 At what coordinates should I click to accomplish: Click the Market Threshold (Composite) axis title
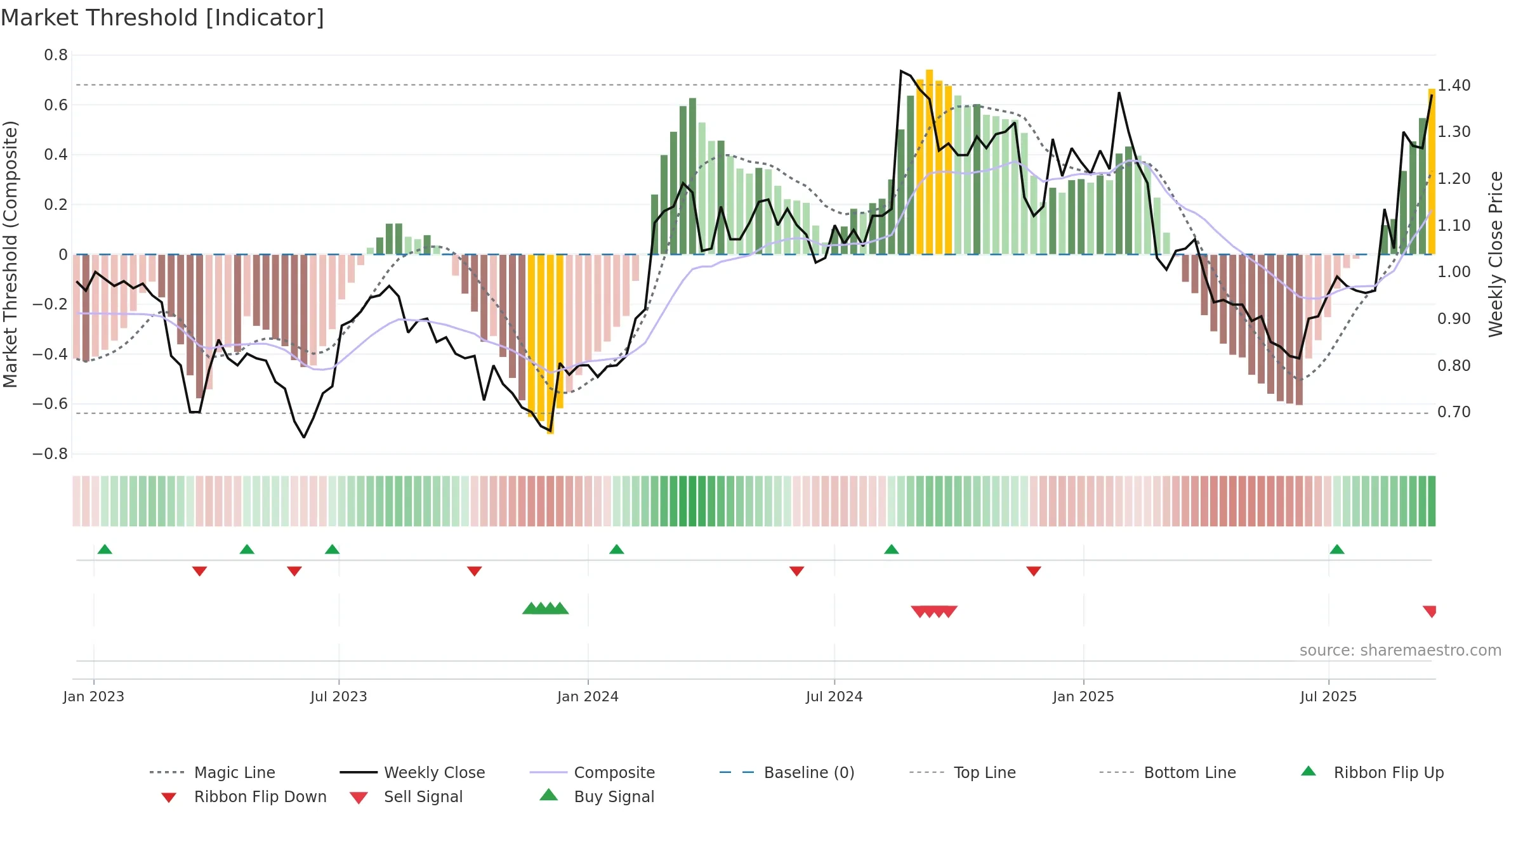(x=11, y=254)
